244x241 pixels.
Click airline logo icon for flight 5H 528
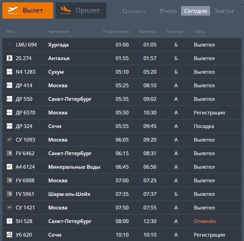[9, 221]
